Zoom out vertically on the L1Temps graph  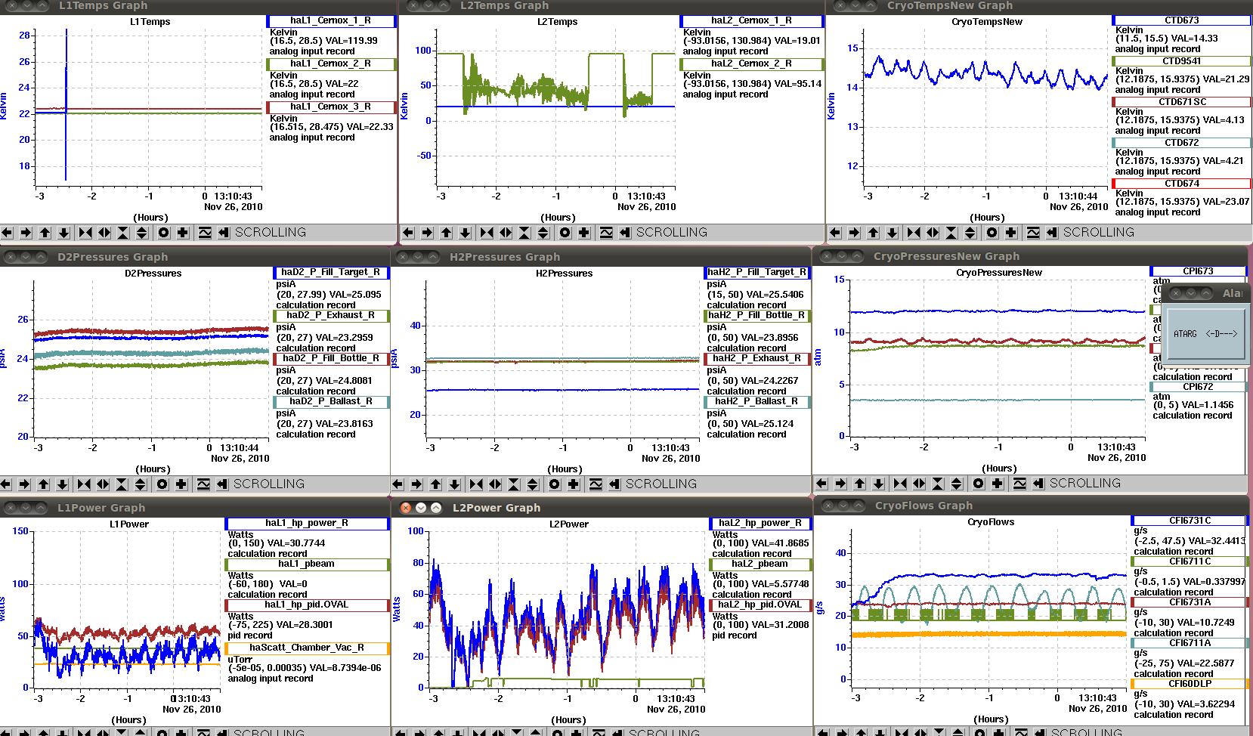pyautogui.click(x=142, y=233)
